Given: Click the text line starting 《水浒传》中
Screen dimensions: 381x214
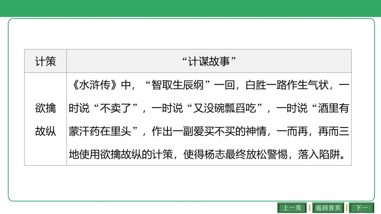Looking at the screenshot, I should coord(210,85).
